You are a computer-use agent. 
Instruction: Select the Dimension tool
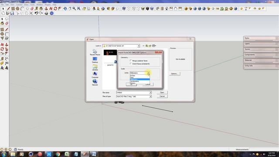coord(7,59)
